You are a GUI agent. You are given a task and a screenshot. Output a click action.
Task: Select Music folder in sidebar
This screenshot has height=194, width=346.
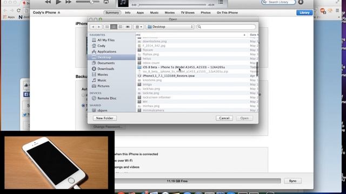[x=102, y=80]
